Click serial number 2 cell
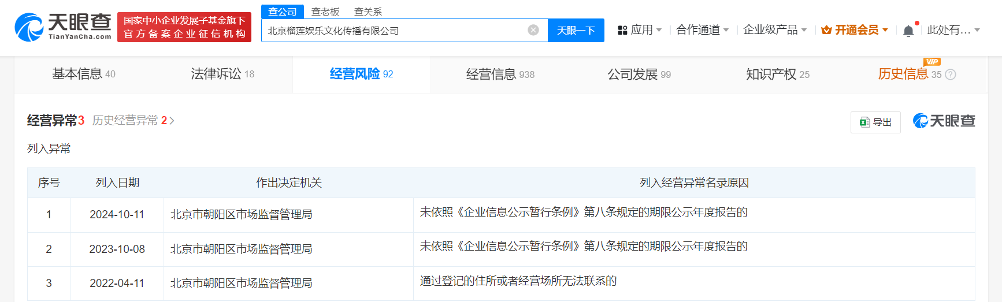Screen dimensions: 1002x302 (49, 249)
